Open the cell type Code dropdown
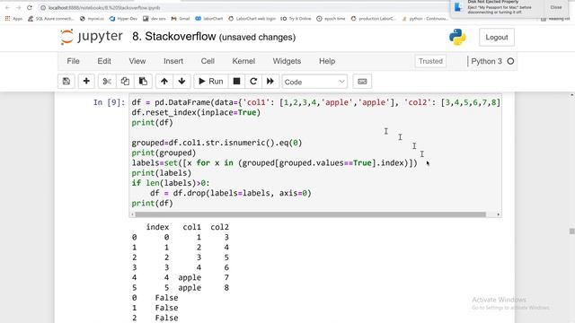 coord(314,82)
